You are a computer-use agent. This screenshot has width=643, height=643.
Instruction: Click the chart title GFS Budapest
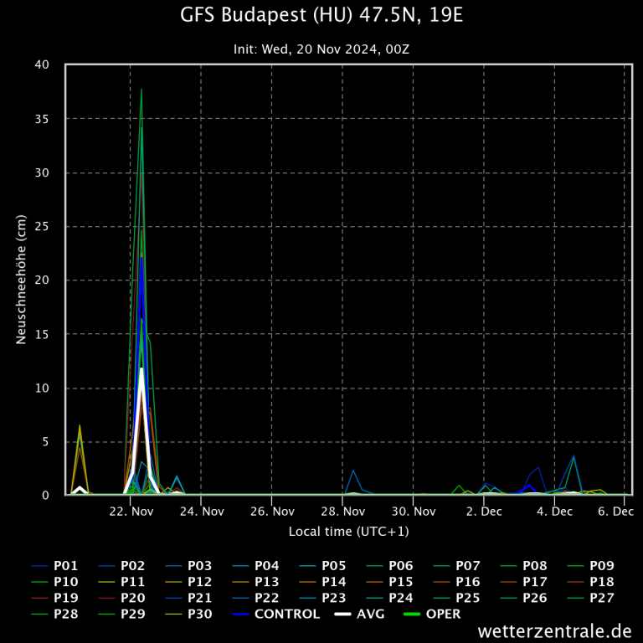[x=321, y=16]
